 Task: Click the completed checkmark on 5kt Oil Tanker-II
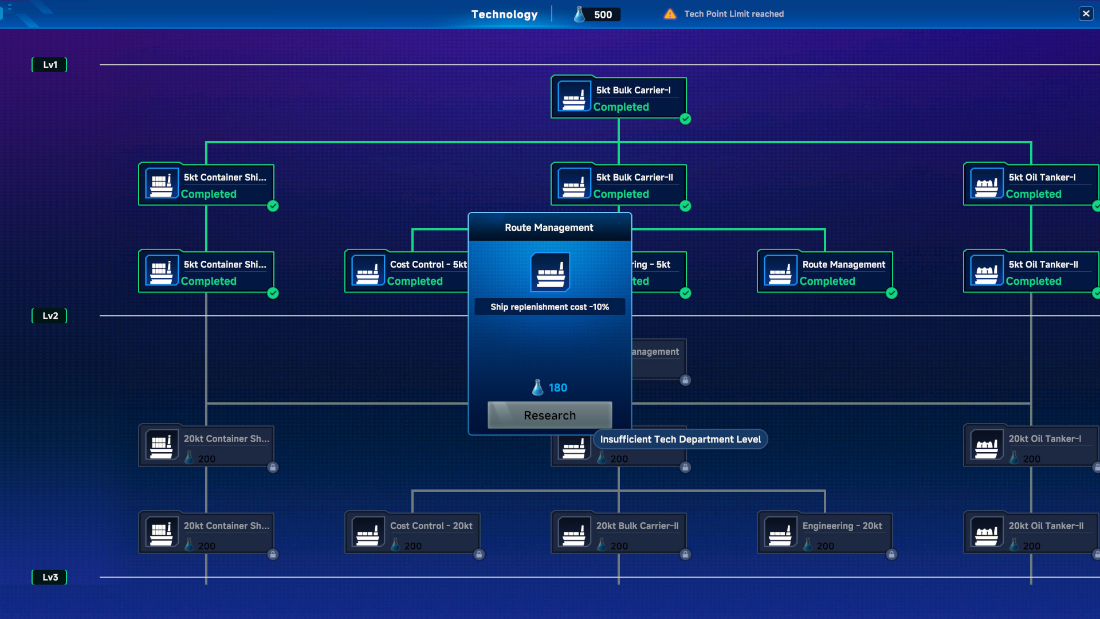point(1098,293)
